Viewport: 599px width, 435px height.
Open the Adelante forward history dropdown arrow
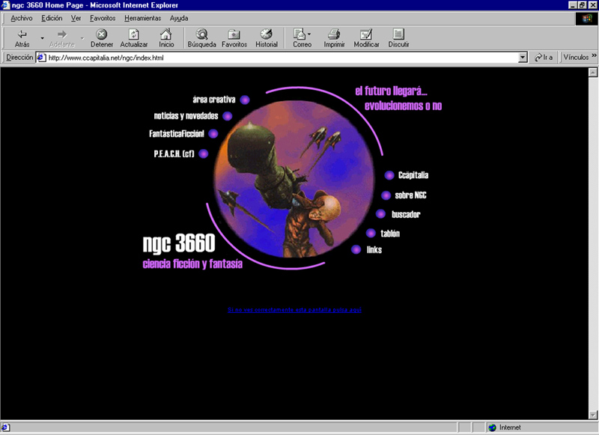(x=82, y=37)
